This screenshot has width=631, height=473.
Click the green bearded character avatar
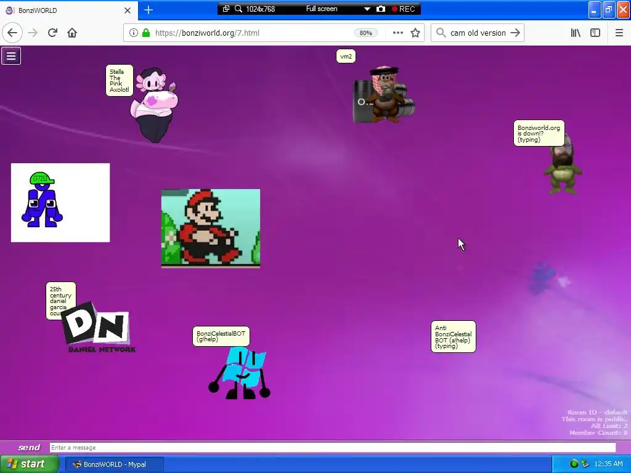click(563, 166)
